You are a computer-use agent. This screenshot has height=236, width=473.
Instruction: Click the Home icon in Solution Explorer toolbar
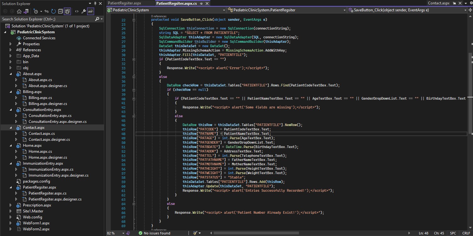[x=19, y=11]
